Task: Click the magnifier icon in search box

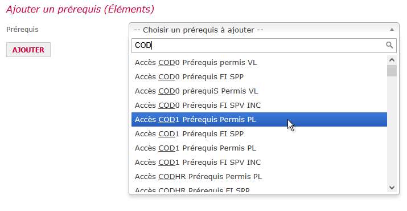Action: click(389, 45)
